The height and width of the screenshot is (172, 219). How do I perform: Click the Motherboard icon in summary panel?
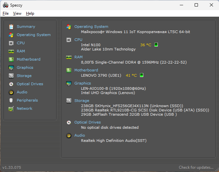click(69, 70)
